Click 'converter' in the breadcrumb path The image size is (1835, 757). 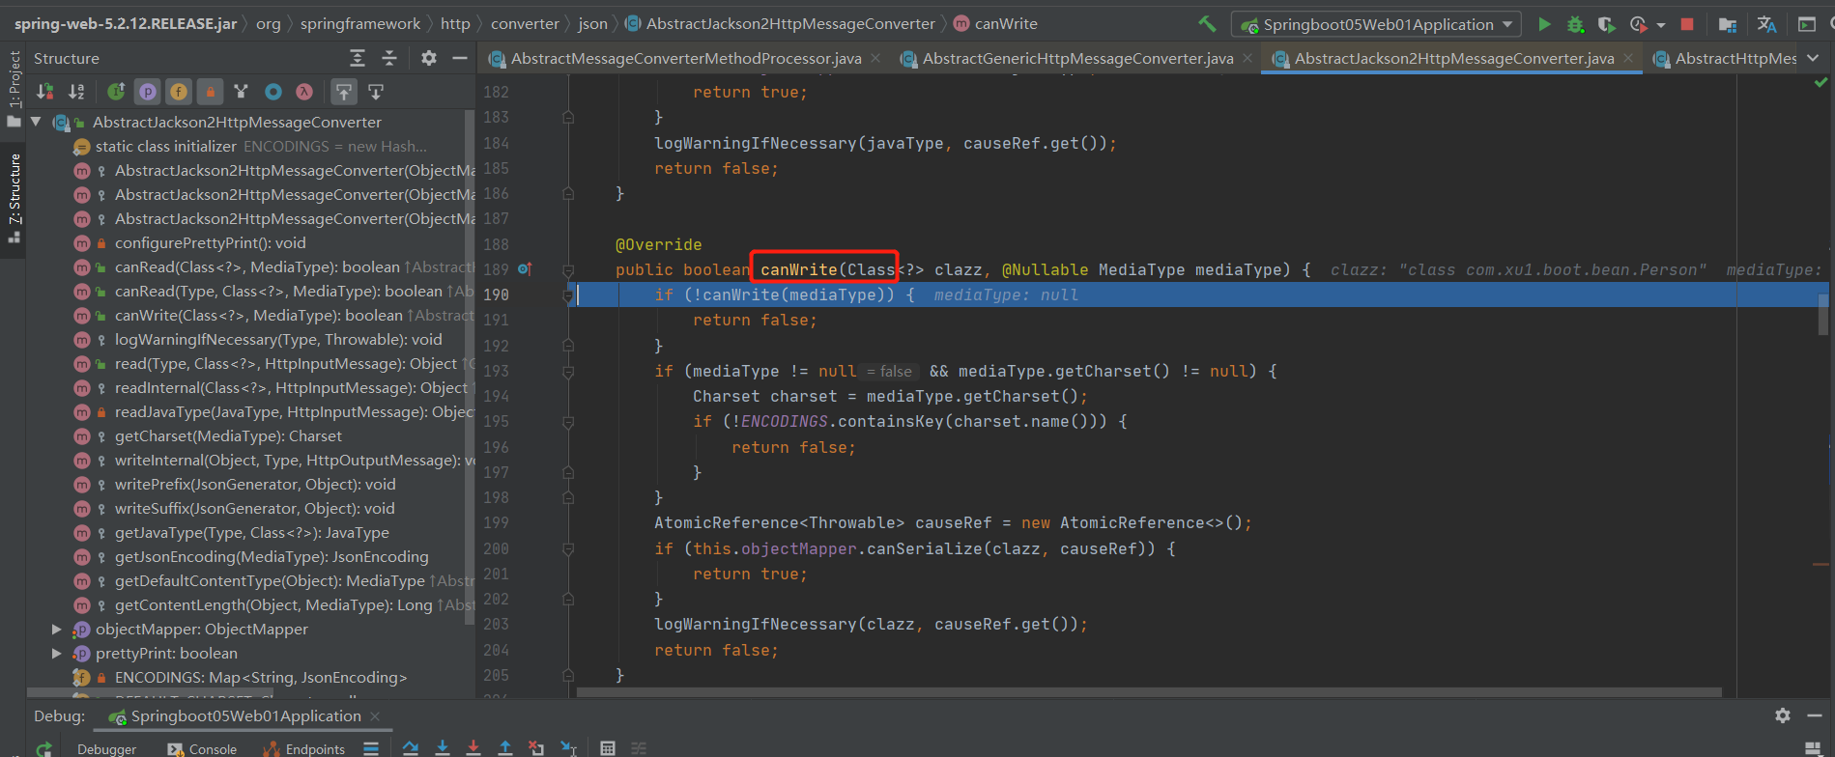(525, 24)
